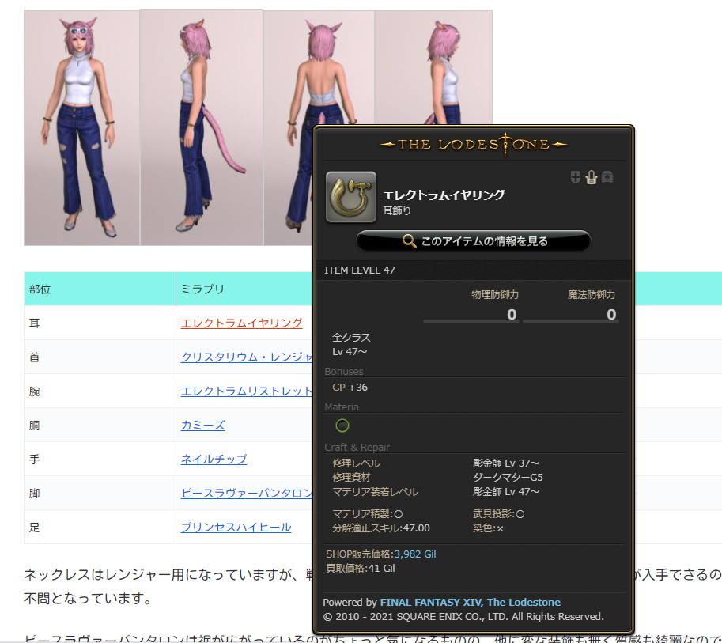The width and height of the screenshot is (722, 643).
Task: Click the '全クラス' class requirement text
Action: 351,338
